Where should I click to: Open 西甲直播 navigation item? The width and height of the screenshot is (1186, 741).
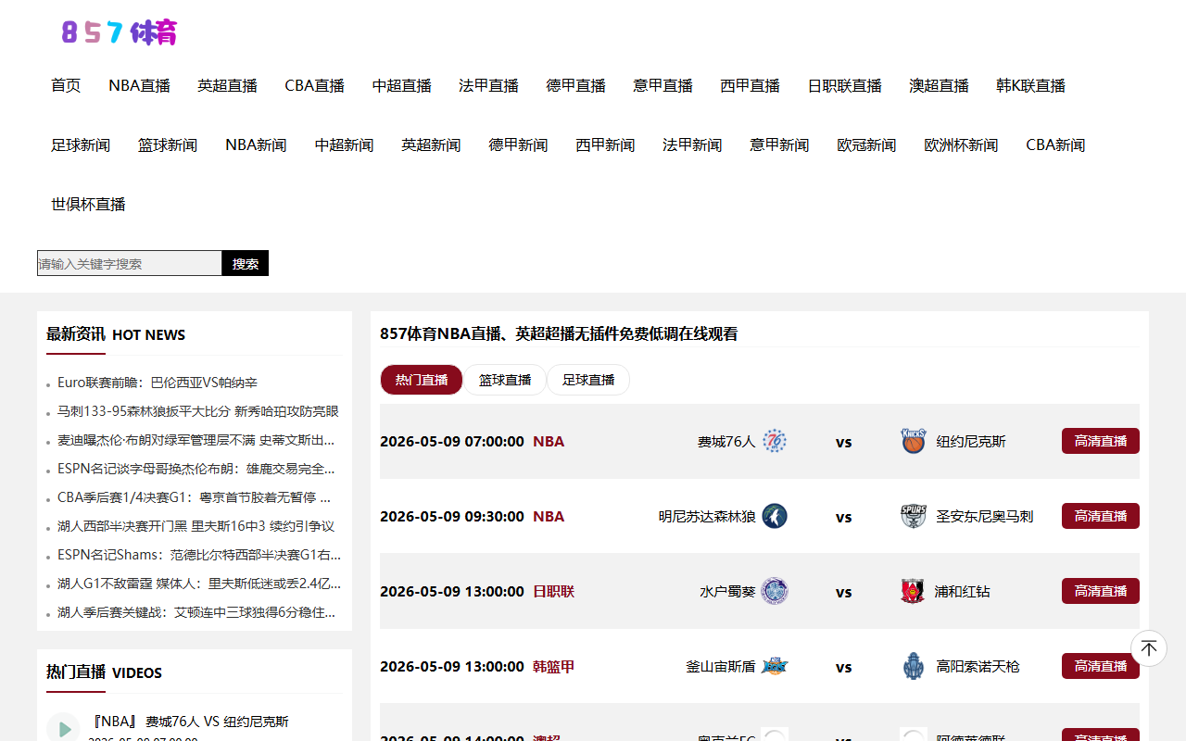tap(751, 85)
